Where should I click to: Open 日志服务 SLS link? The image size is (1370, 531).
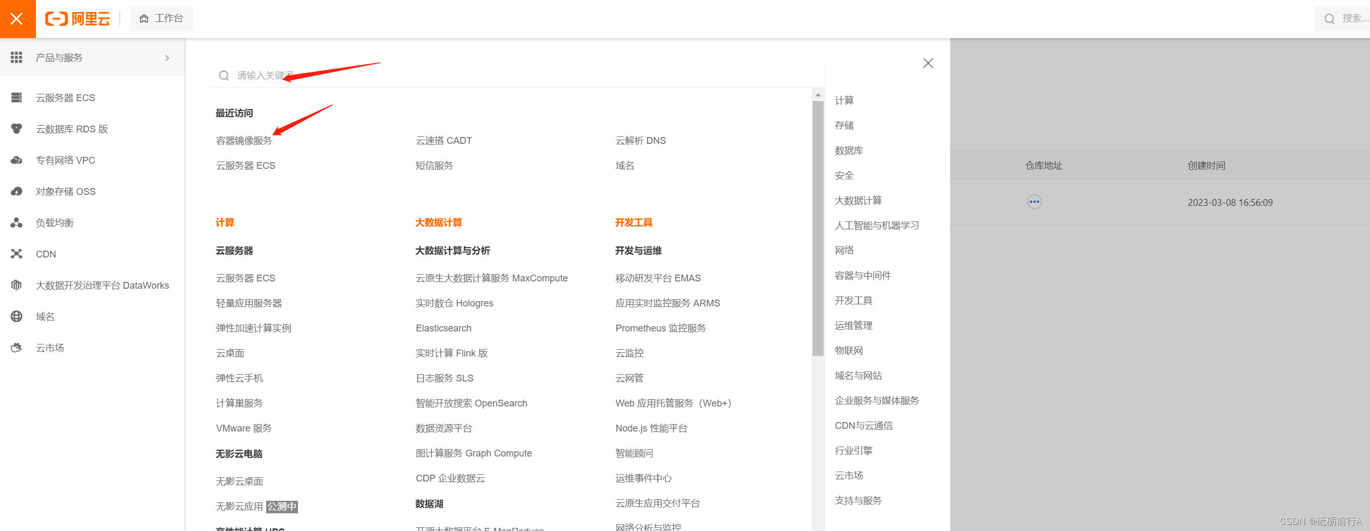coord(444,378)
